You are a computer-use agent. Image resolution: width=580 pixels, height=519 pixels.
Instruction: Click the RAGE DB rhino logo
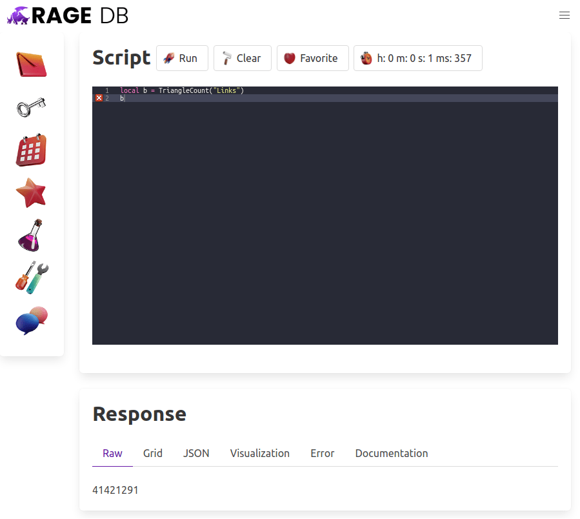(68, 15)
